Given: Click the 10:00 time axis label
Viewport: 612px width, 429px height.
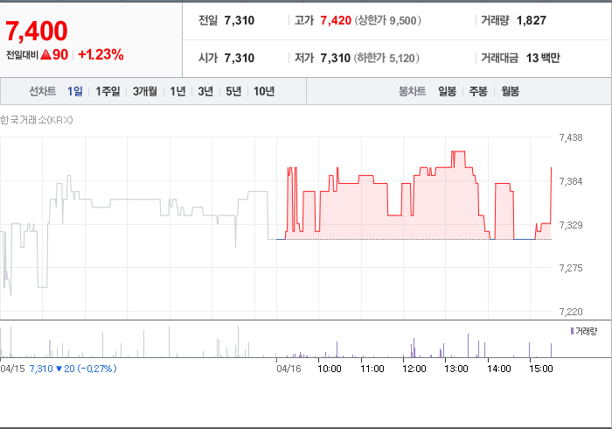Looking at the screenshot, I should 330,369.
